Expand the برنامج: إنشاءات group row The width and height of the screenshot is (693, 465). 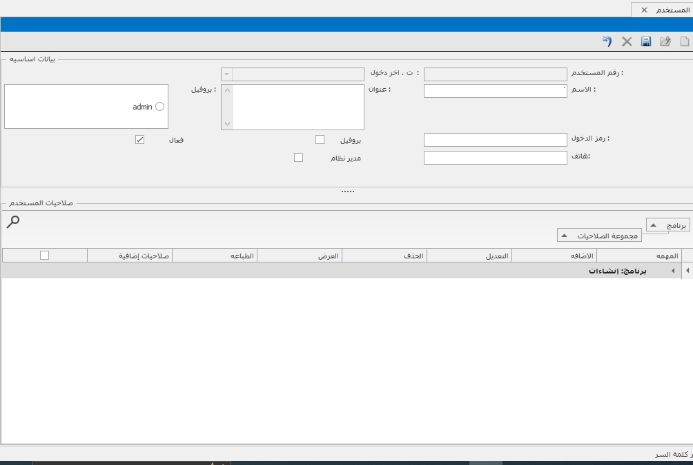point(673,271)
